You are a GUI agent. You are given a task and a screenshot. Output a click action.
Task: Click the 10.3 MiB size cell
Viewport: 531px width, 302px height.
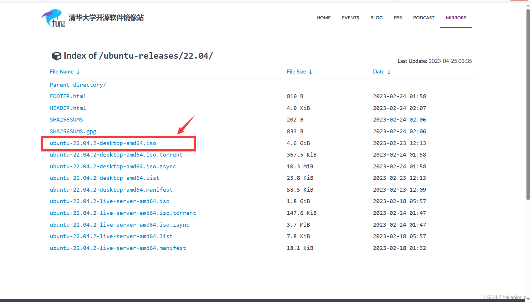[x=300, y=167]
